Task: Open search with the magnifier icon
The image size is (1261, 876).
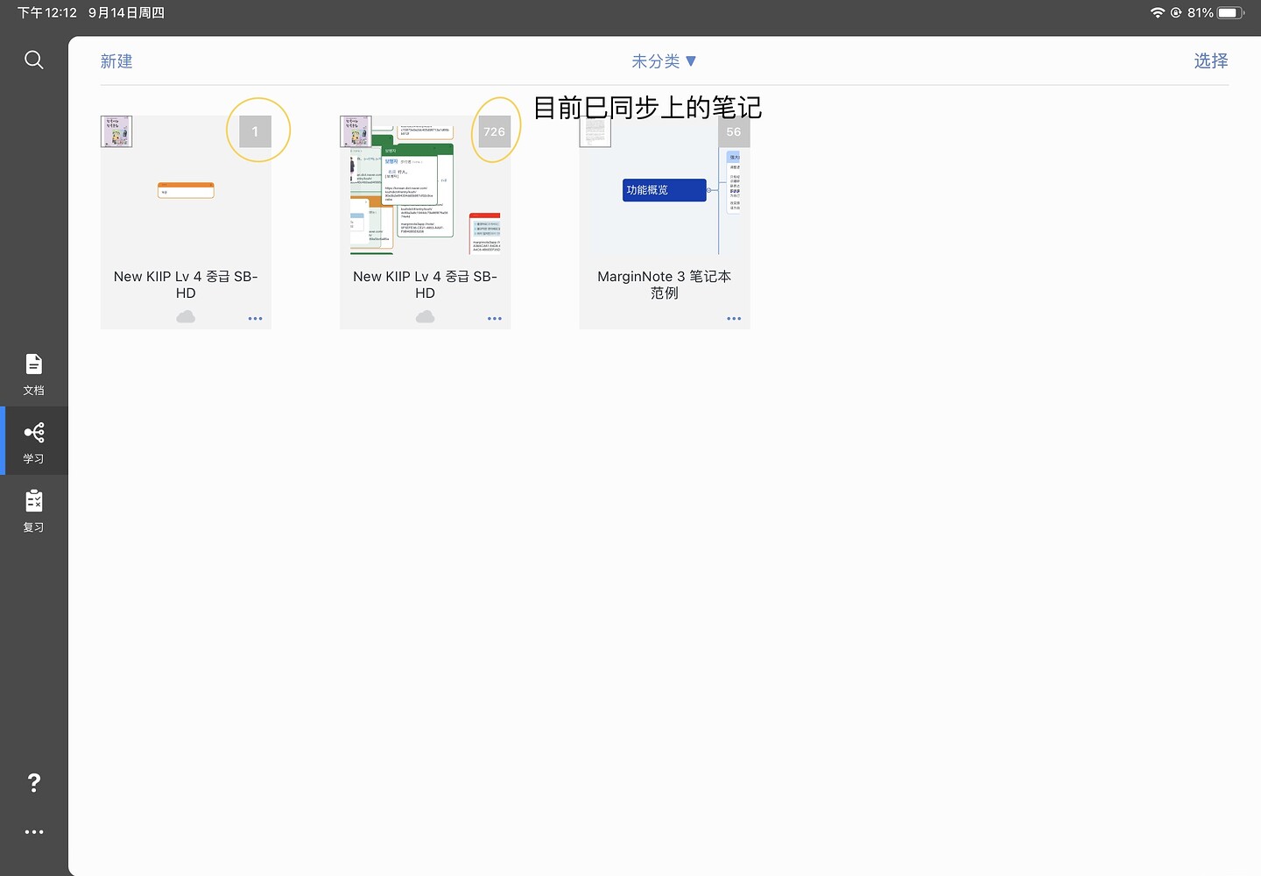Action: (x=34, y=60)
